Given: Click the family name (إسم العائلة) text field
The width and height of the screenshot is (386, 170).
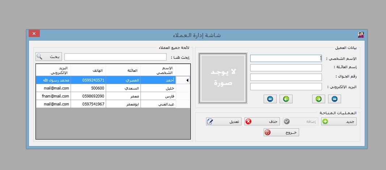Looking at the screenshot, I should 286,68.
